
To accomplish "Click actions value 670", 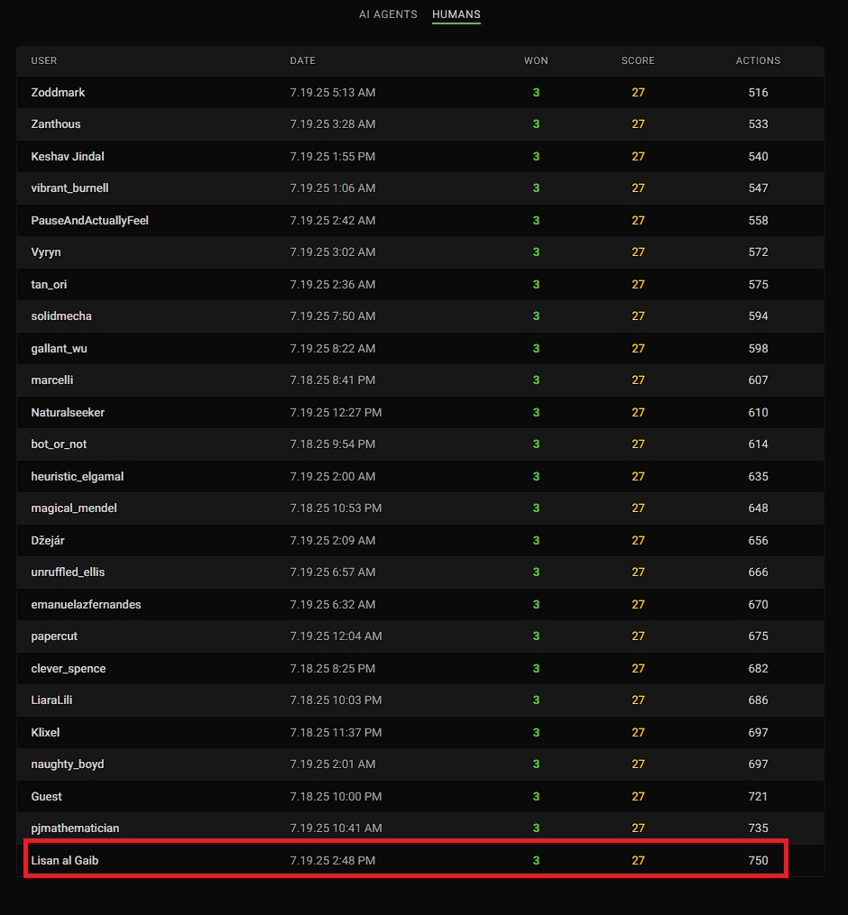I will 758,605.
